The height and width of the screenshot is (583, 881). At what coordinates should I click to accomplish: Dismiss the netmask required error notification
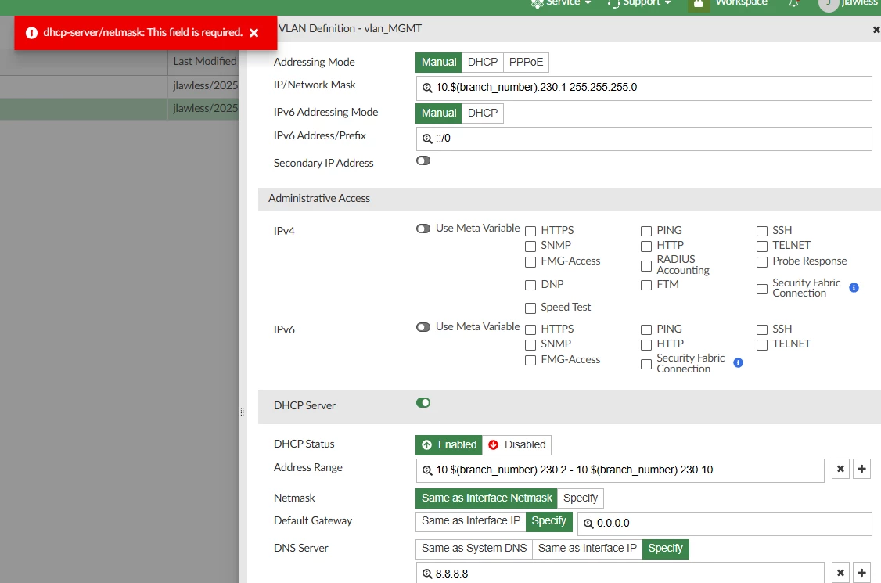(x=254, y=33)
